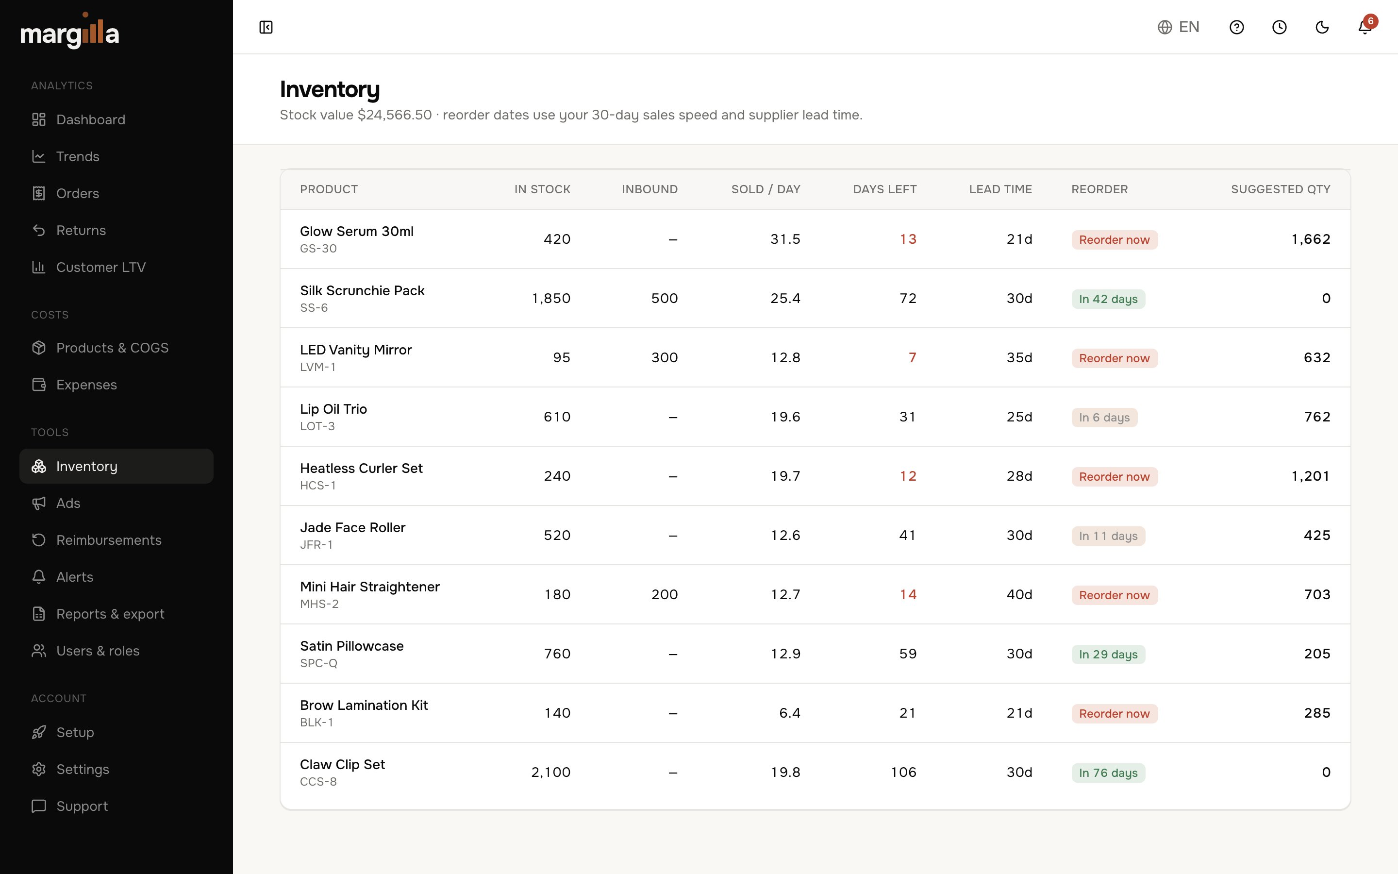Click Satin Pillowcase SKU SPC-Q
Image resolution: width=1398 pixels, height=874 pixels.
(x=318, y=663)
